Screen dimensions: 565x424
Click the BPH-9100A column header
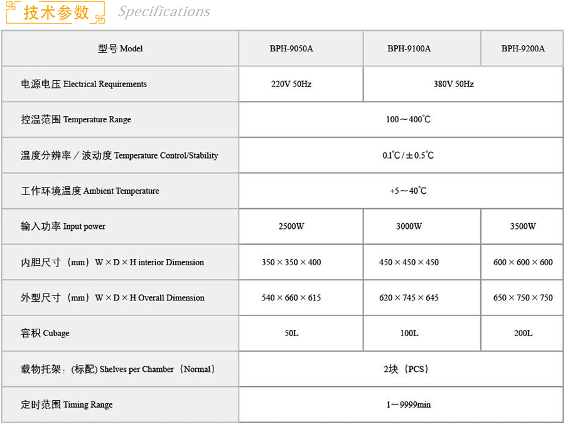409,48
